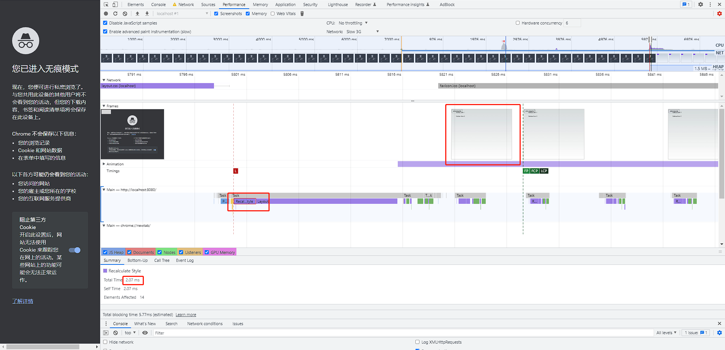Click the reload-and-record profile icon
The width and height of the screenshot is (725, 350).
pyautogui.click(x=116, y=14)
